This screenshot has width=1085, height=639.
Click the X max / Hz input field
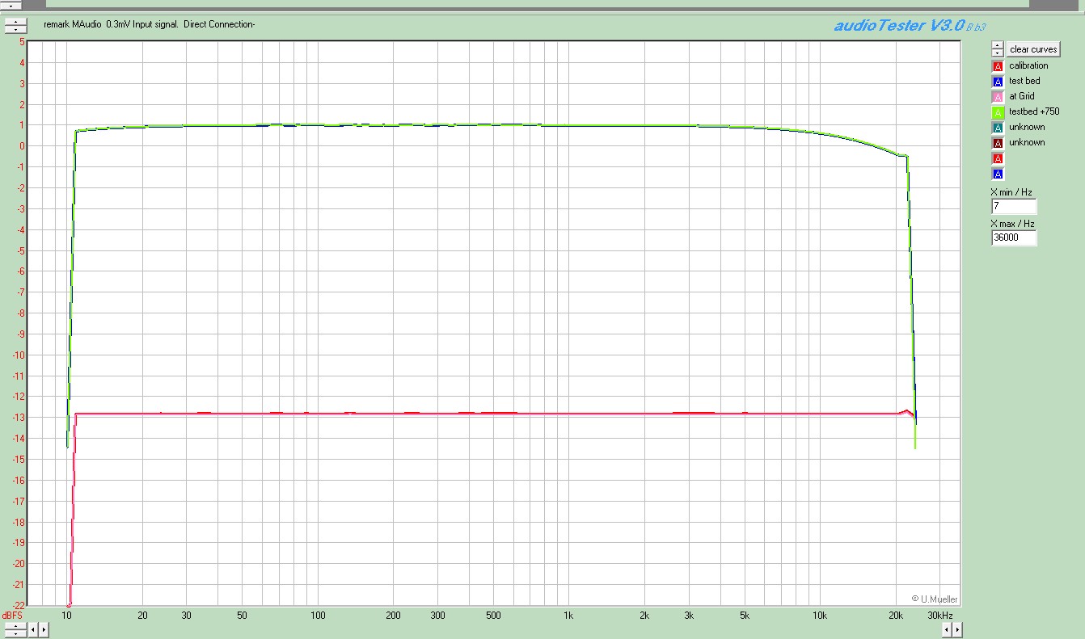click(1014, 238)
